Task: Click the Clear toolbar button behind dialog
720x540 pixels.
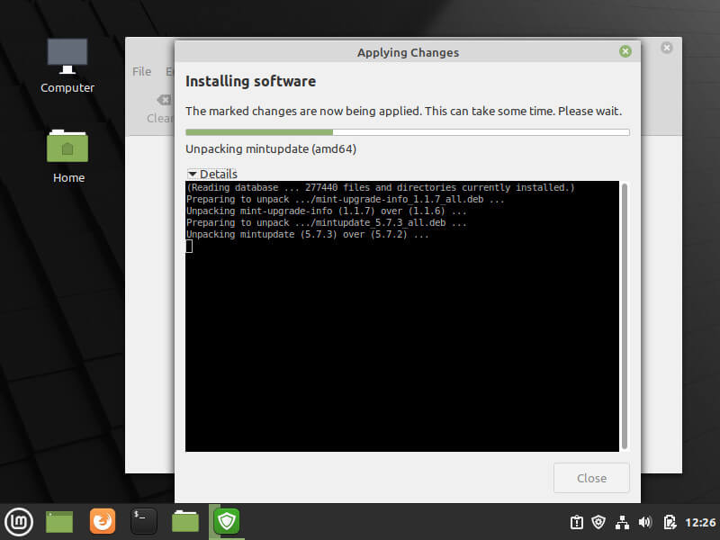Action: click(159, 109)
